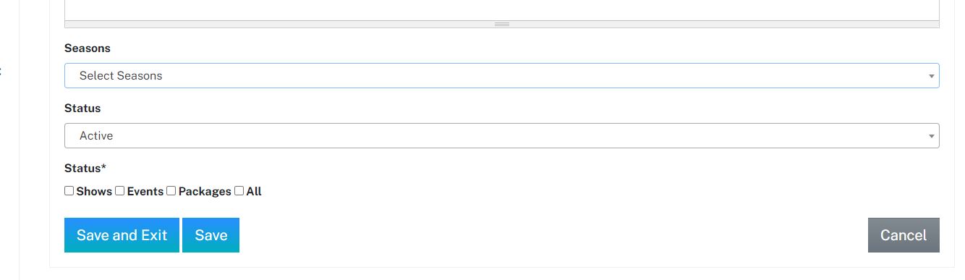Cancel the form with the Cancel button

click(904, 235)
